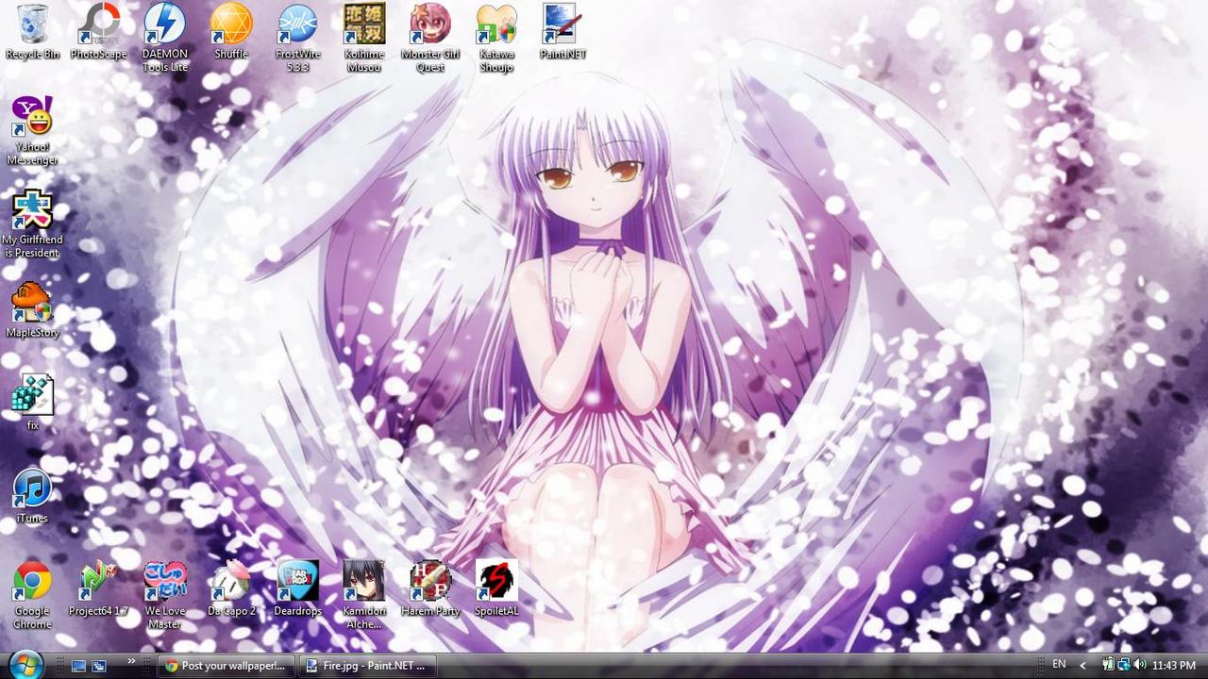Select the Yahoo! Messenger icon
The width and height of the screenshot is (1208, 679).
click(x=32, y=119)
